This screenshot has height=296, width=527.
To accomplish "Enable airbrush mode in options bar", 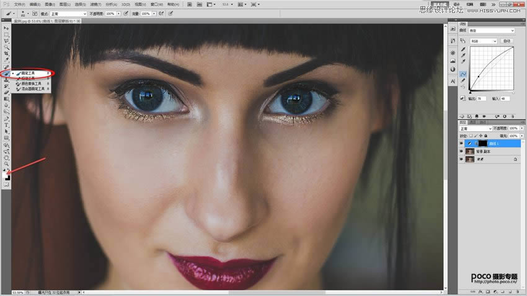I will pos(161,13).
